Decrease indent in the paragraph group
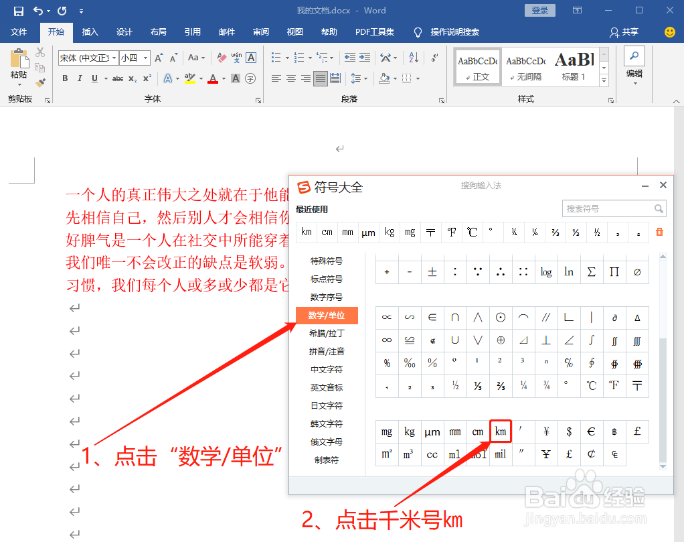 pyautogui.click(x=350, y=57)
